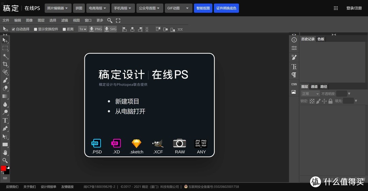Enable 距离 checkbox

point(64,29)
